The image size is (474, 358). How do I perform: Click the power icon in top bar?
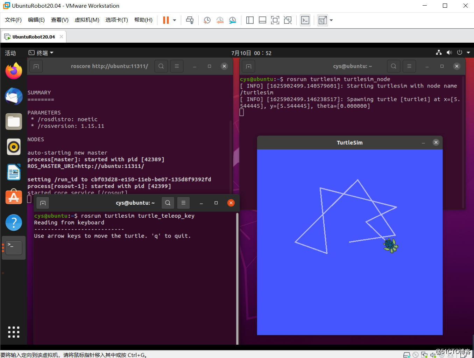click(x=460, y=52)
